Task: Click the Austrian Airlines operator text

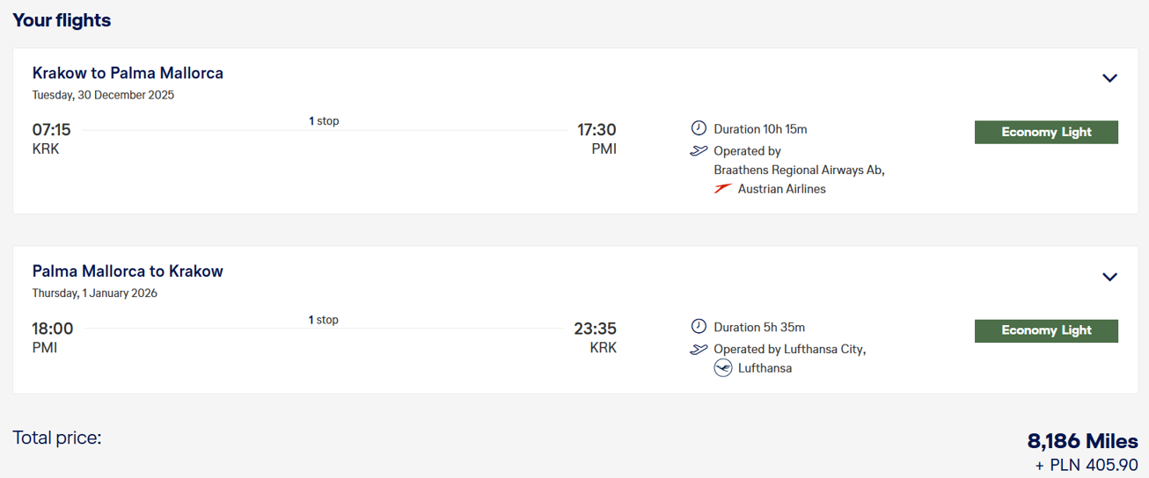Action: click(x=782, y=189)
